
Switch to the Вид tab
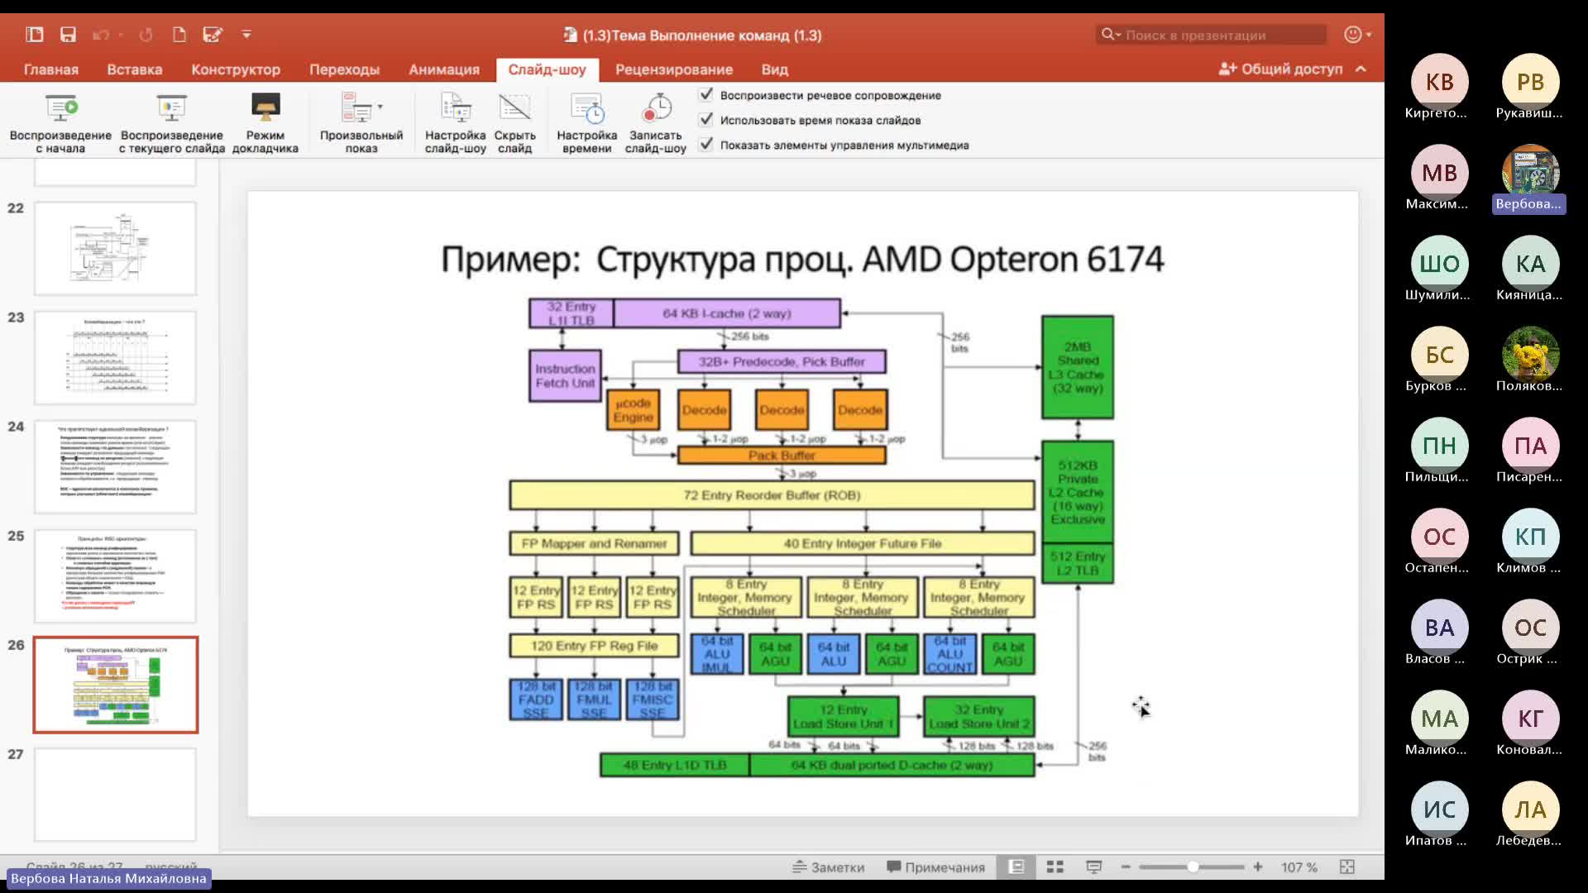(775, 69)
